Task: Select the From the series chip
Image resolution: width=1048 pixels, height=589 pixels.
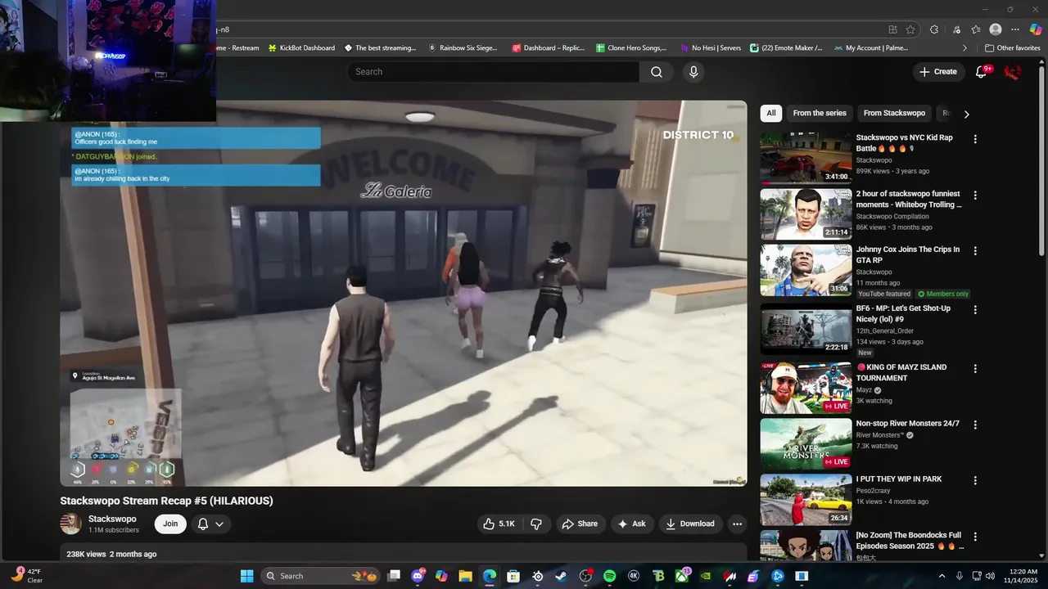Action: 820,113
